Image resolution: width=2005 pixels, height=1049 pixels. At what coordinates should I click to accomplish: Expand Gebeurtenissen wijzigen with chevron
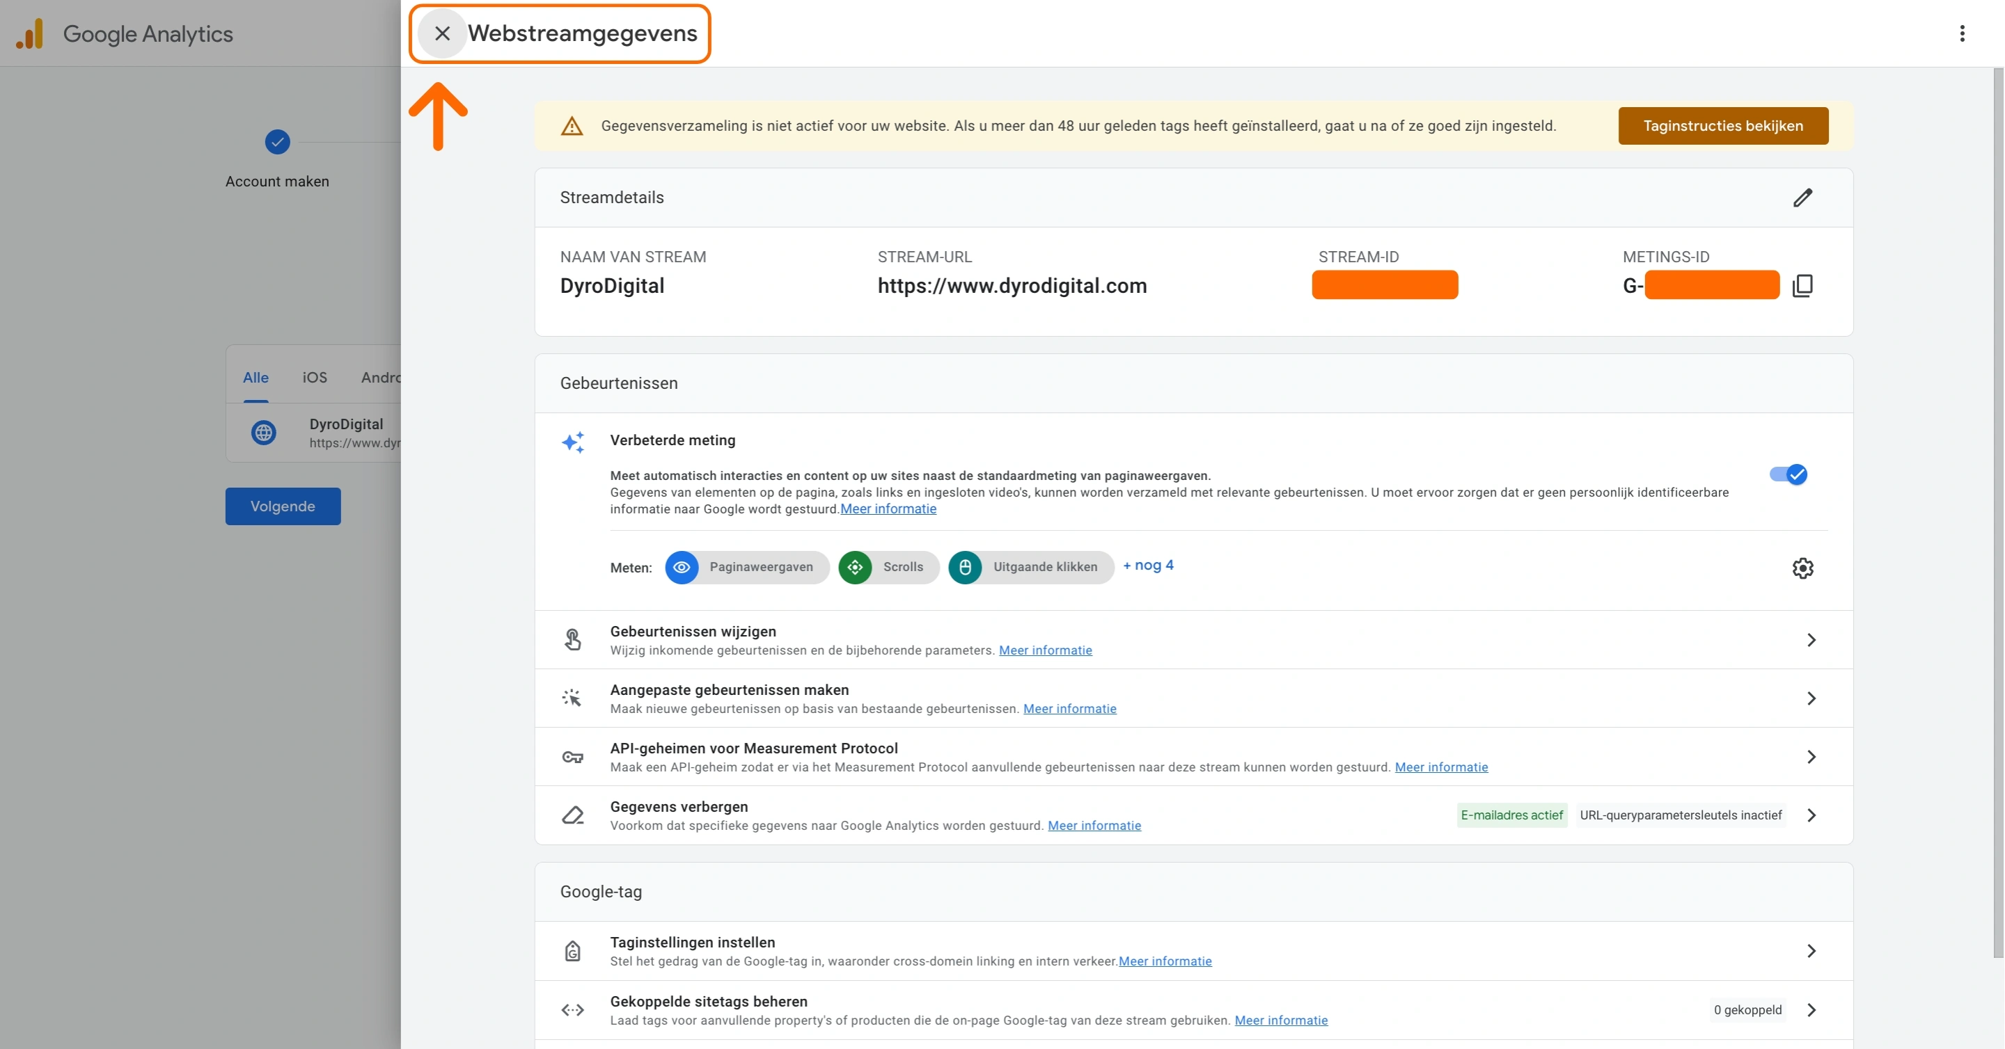(1810, 639)
